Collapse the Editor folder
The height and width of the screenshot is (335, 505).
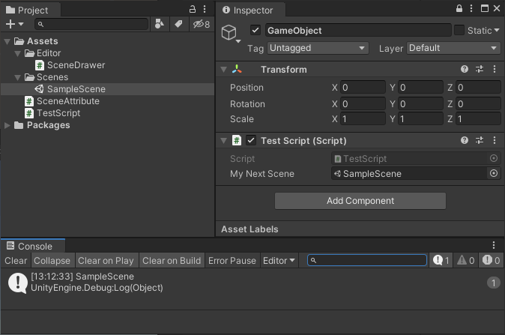(x=18, y=53)
